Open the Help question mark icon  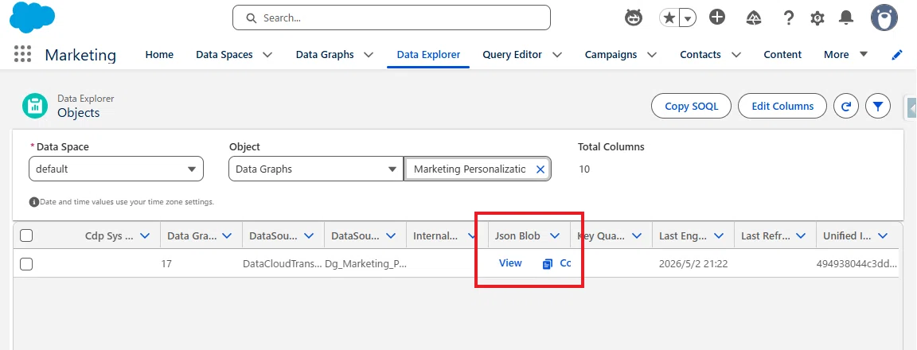[x=788, y=18]
